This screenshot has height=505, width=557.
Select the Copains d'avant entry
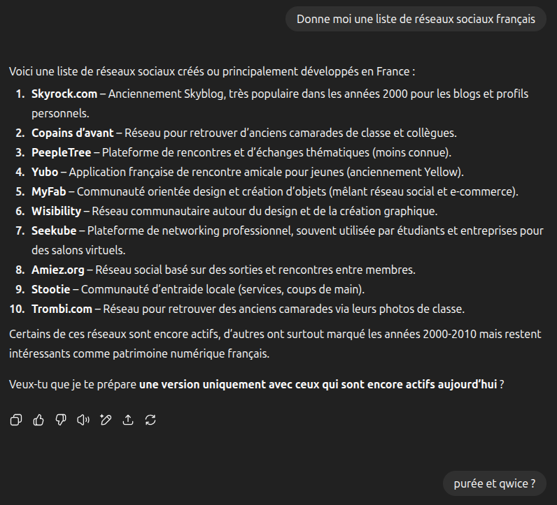coord(73,133)
